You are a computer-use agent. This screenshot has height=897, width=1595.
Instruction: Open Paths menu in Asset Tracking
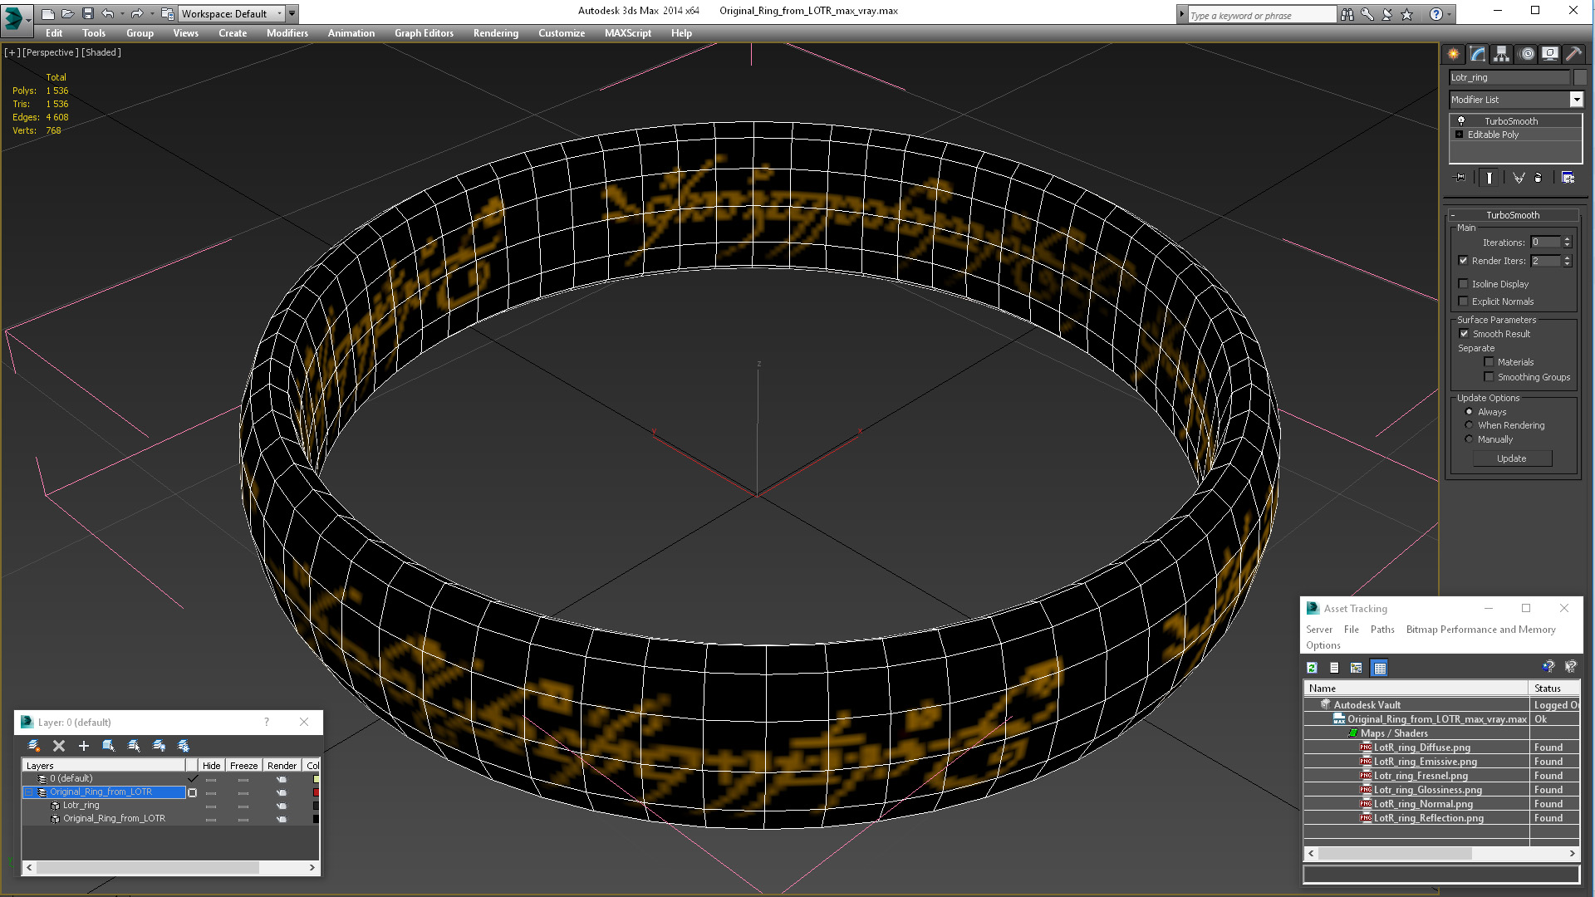pos(1382,630)
